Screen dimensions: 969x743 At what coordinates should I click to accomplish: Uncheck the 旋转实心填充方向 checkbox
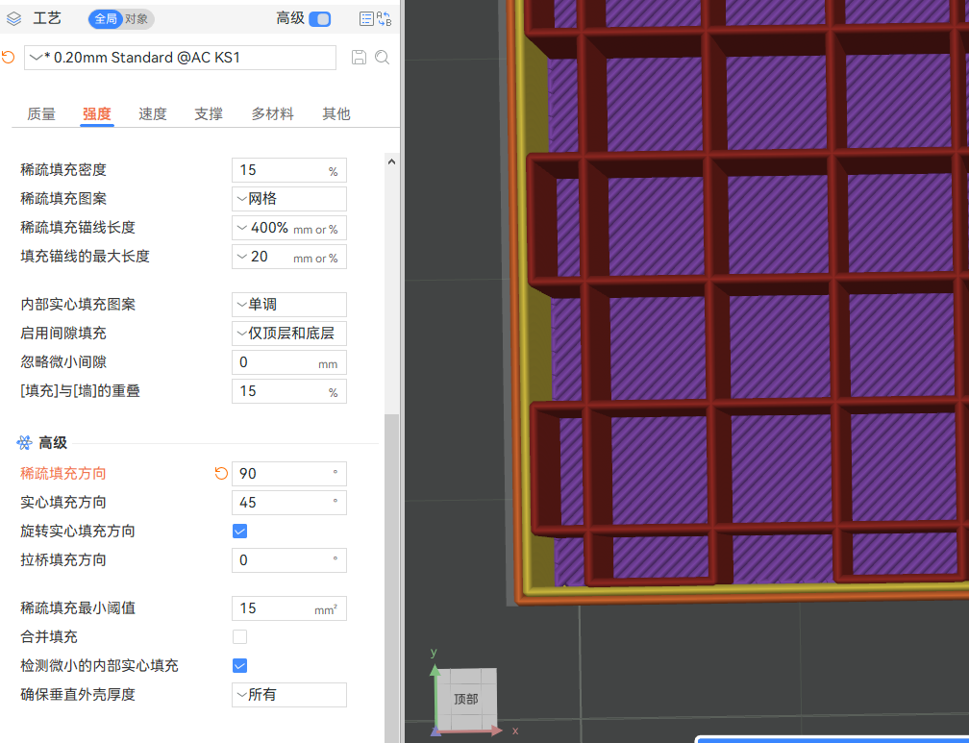(239, 531)
